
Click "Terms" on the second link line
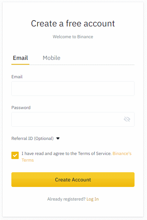click(28, 160)
